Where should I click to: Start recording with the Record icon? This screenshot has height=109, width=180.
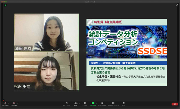[102, 104]
